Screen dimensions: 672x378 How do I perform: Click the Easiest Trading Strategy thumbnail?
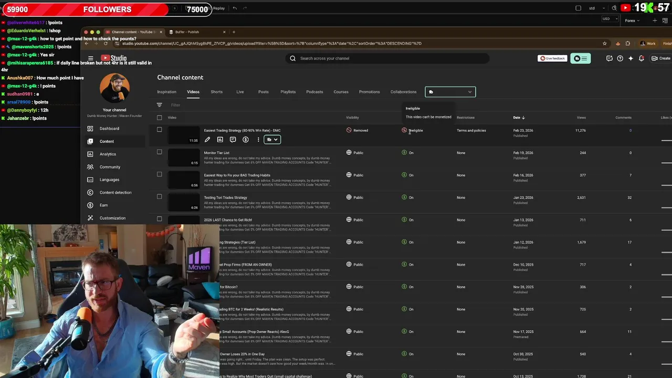pyautogui.click(x=184, y=135)
